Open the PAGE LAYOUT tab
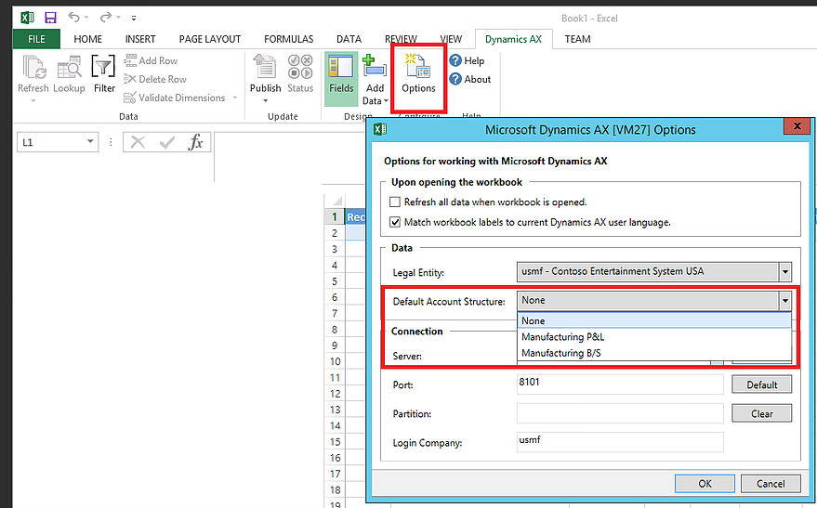 click(210, 39)
